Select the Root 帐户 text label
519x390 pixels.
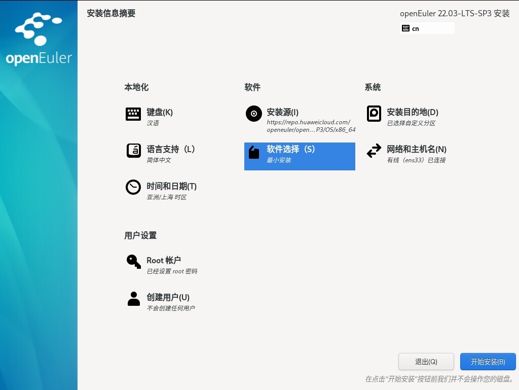point(164,260)
